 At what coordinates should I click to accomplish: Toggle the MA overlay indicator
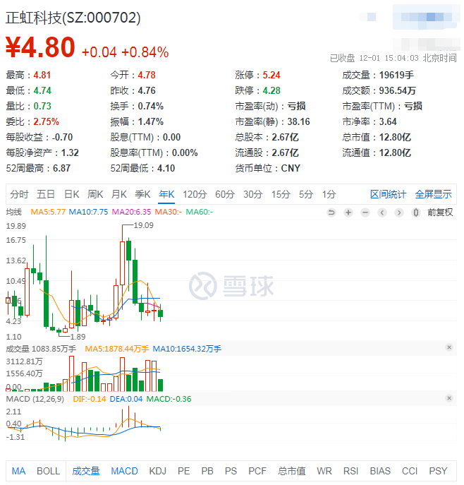click(x=19, y=472)
